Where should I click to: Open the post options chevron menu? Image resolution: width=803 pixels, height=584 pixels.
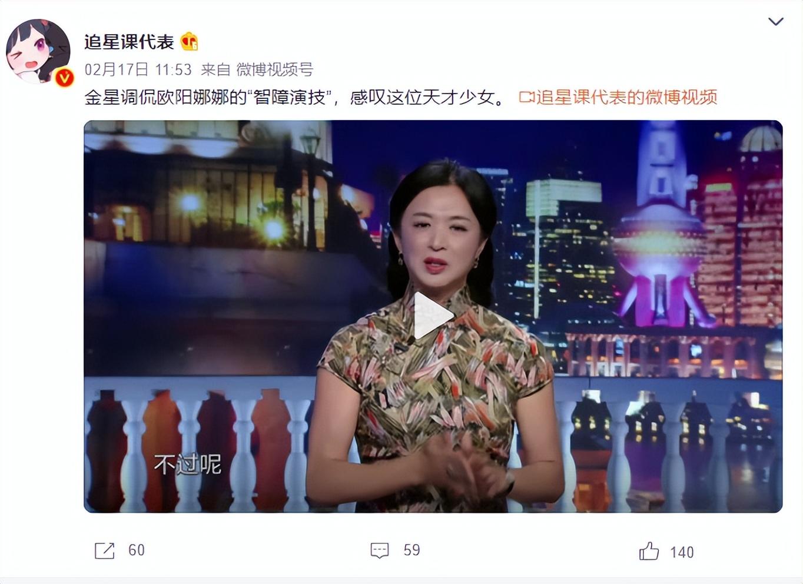click(x=776, y=22)
